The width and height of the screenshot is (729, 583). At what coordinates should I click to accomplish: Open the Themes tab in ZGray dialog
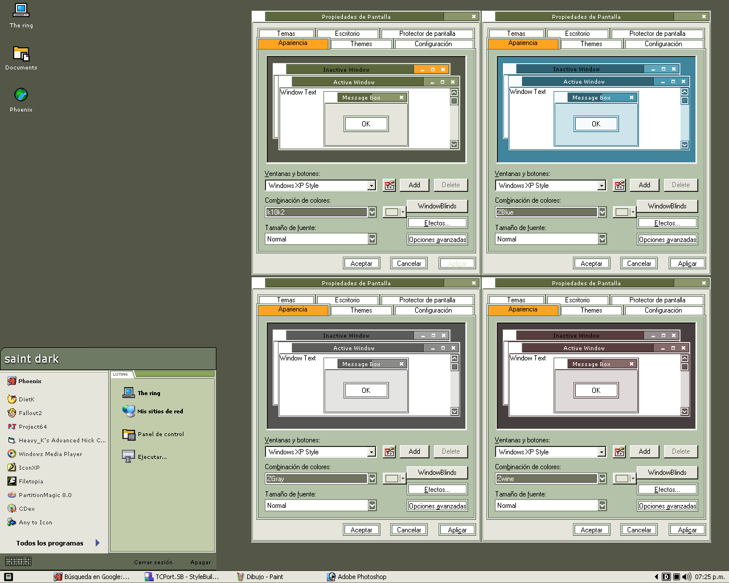click(361, 310)
